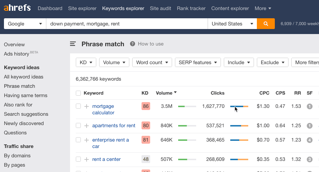Open Also rank for in sidebar
The height and width of the screenshot is (172, 319).
[18, 105]
